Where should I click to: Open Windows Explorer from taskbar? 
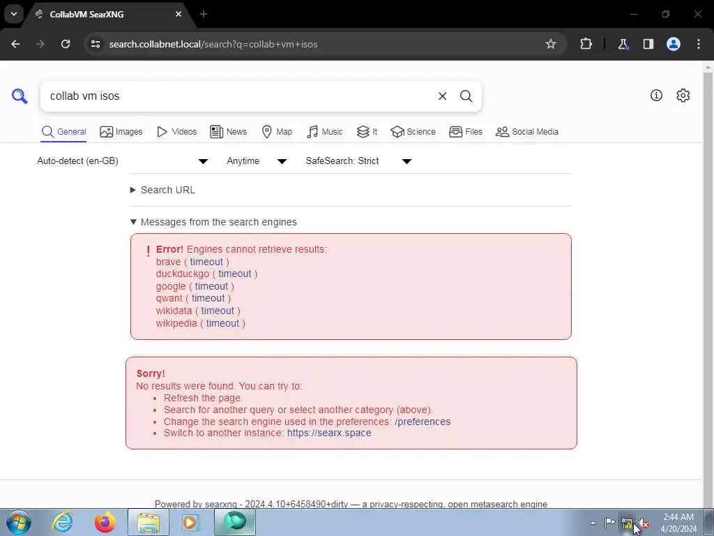coord(149,522)
